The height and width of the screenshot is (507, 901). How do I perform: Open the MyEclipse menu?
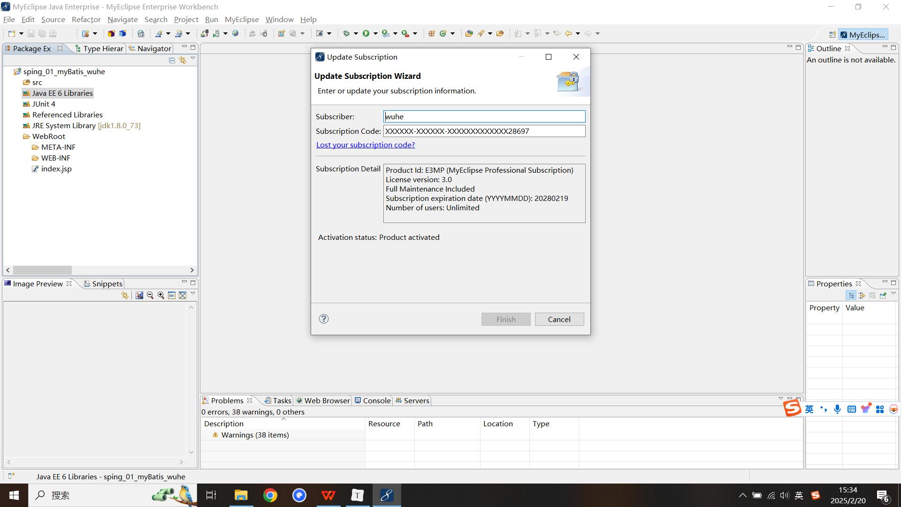point(242,19)
